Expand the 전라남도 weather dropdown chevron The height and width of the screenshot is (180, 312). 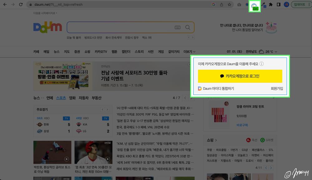276,52
